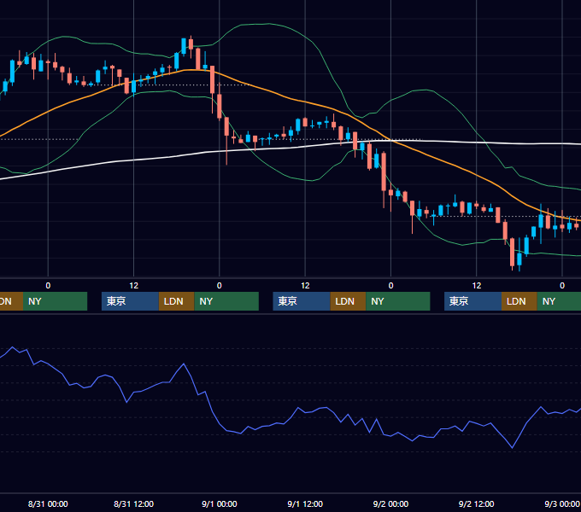581x512 pixels.
Task: Select the 9/1 00:00 date label
Action: [x=220, y=503]
